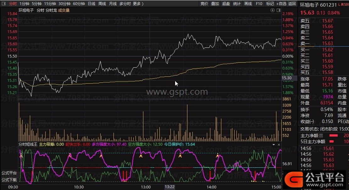Switch to the 30分钟 timeframe

(64, 3)
